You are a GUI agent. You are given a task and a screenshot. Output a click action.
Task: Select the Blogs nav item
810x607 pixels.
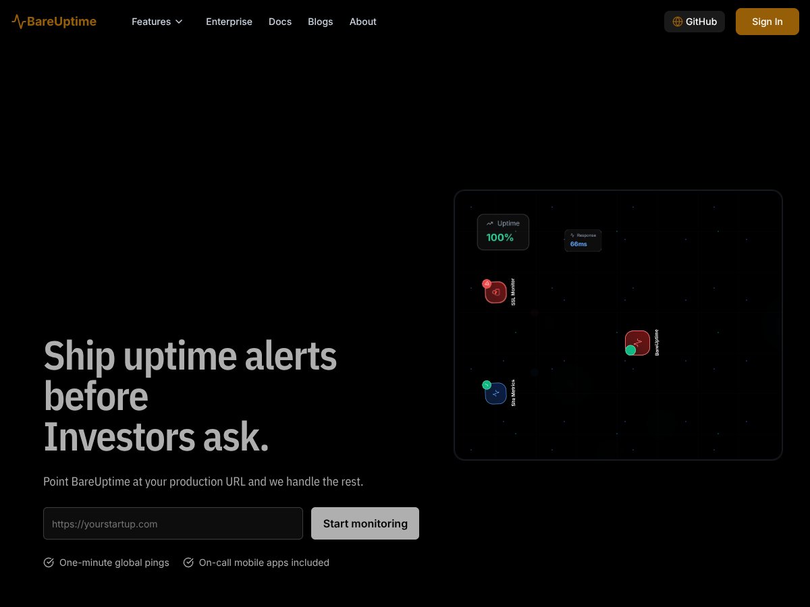[321, 22]
